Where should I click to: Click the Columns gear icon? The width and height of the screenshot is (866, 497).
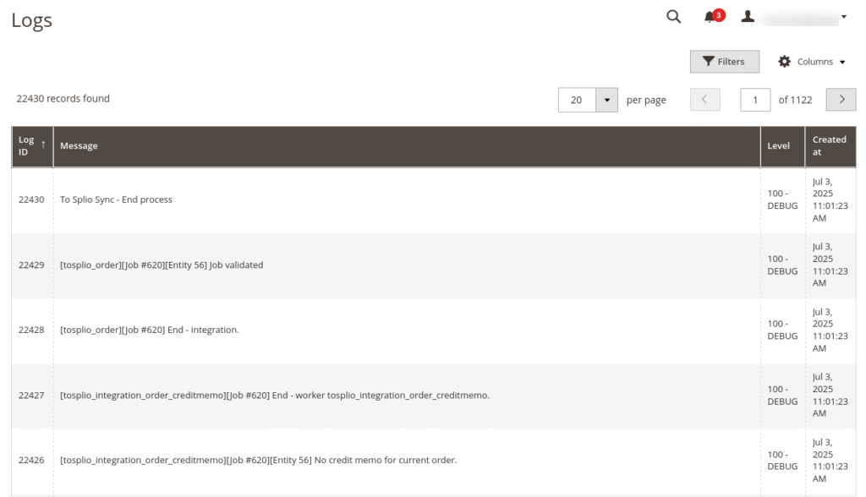(784, 62)
